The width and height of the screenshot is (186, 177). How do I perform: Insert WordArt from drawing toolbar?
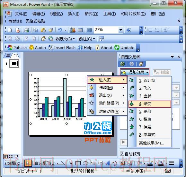(108, 163)
